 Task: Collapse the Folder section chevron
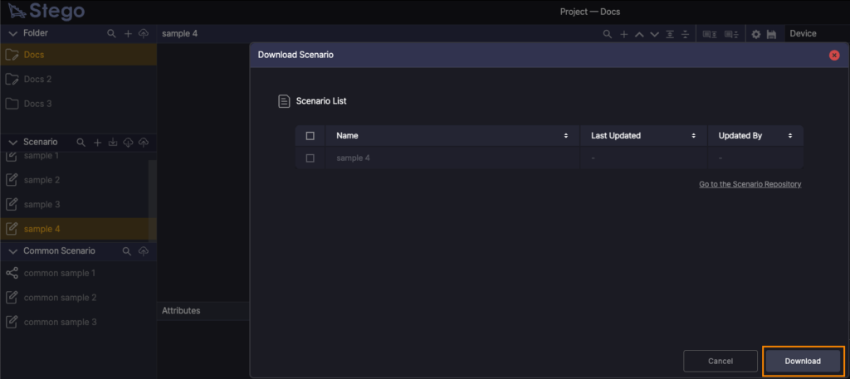[x=12, y=34]
